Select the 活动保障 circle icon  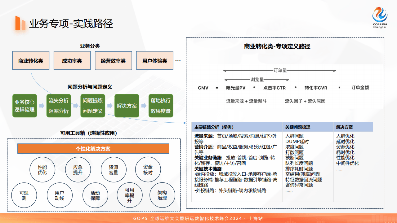coord(95,195)
